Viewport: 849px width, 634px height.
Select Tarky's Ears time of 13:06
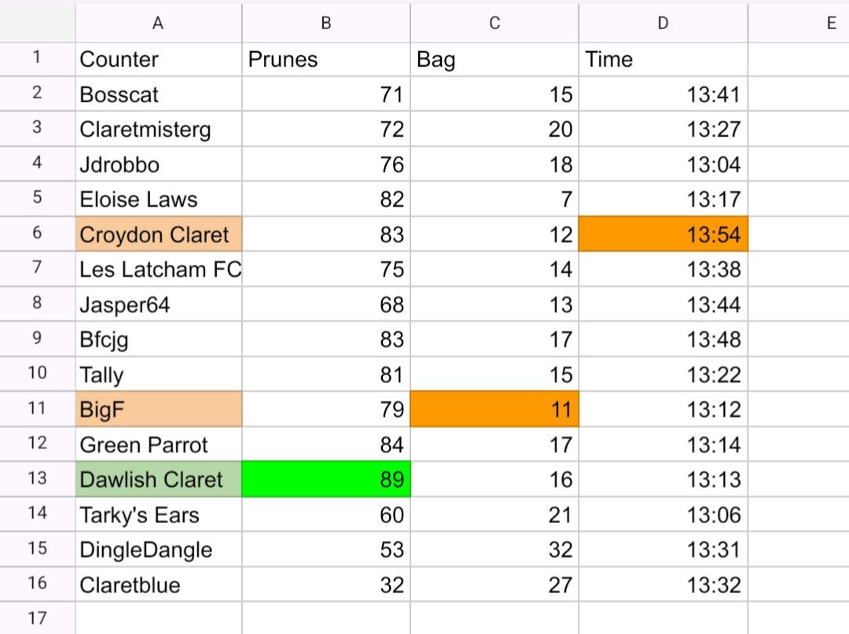point(663,514)
